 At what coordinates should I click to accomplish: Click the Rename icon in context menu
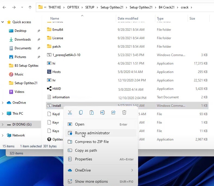coord(103,112)
